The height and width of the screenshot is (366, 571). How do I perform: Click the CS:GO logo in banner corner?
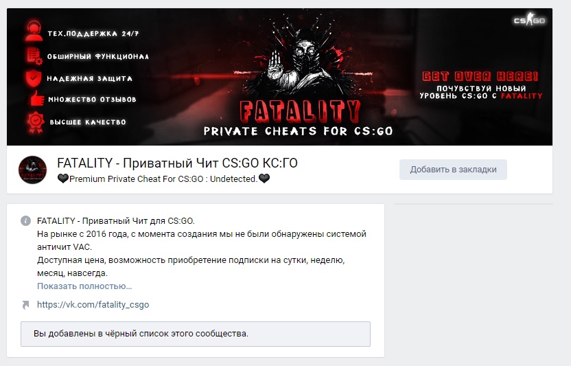[x=530, y=20]
